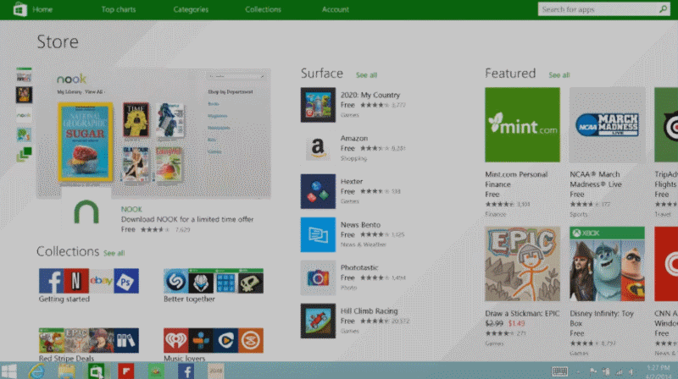Screen dimensions: 678x379
Task: Open the Hill Climb Racing icon
Action: point(318,321)
